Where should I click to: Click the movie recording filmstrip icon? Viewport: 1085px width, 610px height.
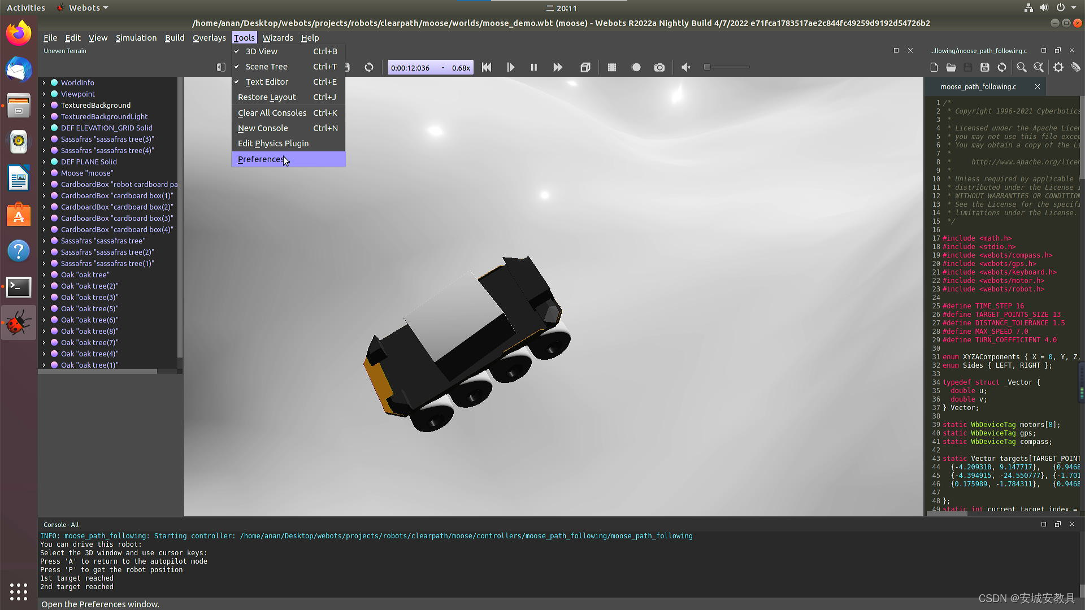(612, 67)
